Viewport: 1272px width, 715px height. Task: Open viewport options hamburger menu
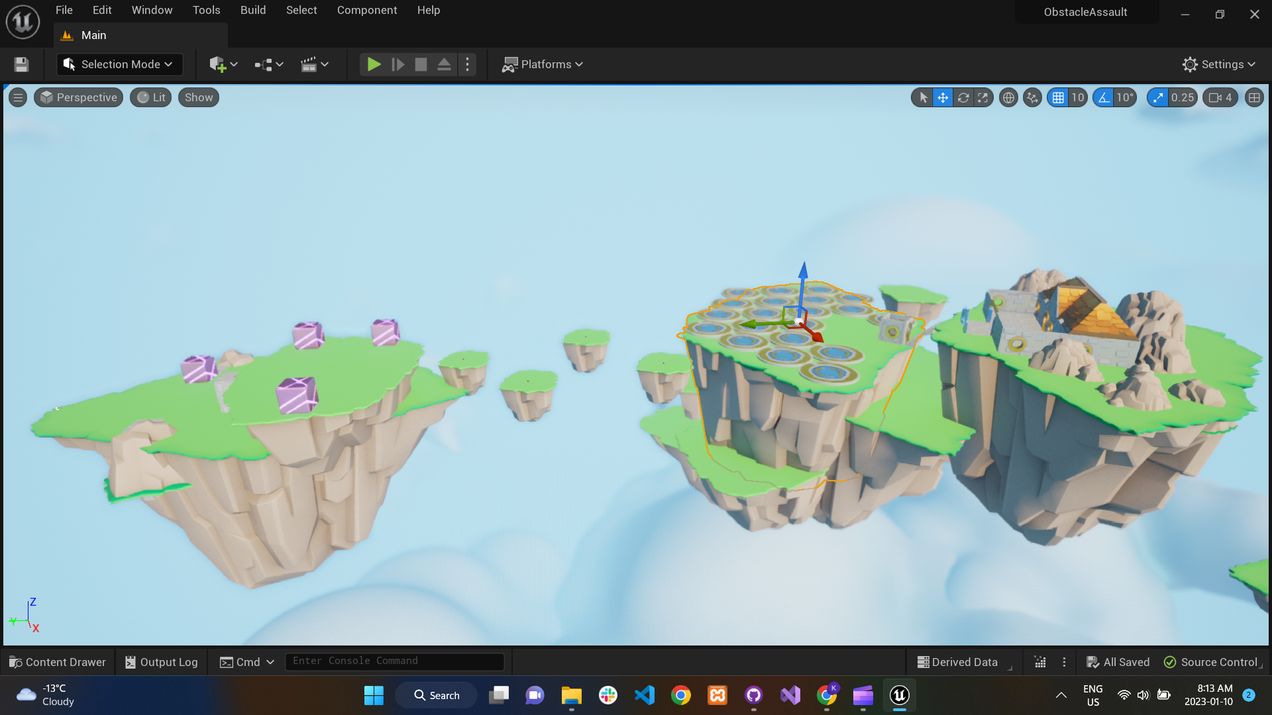[18, 97]
